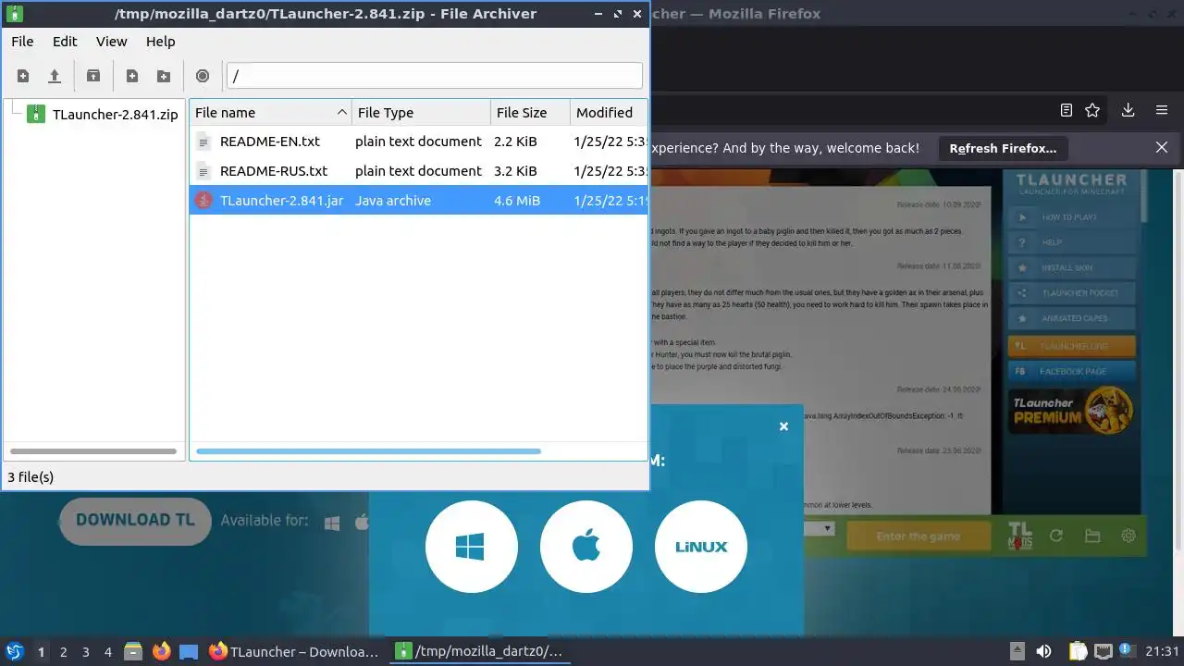Sort by the Modified column
The height and width of the screenshot is (666, 1184).
tap(609, 113)
